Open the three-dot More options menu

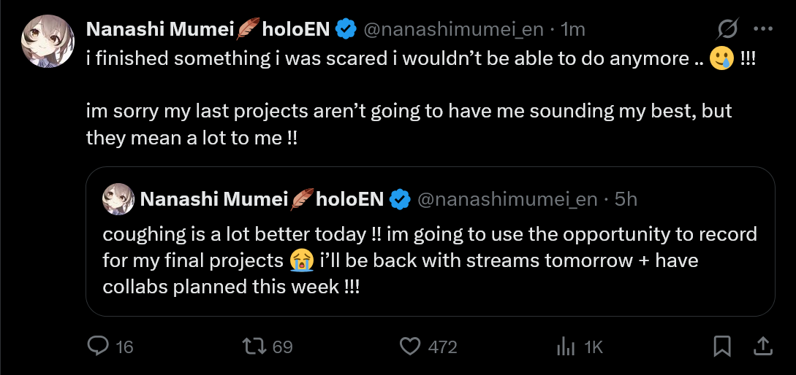(x=762, y=29)
